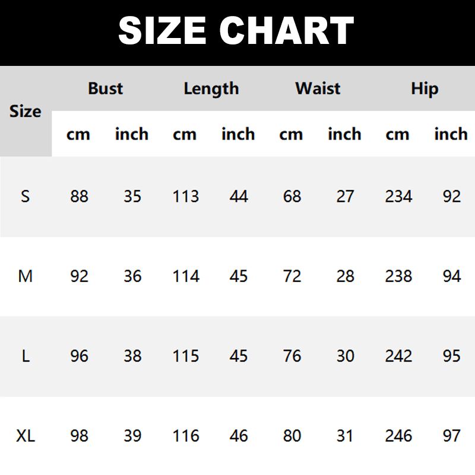
Task: Select the Size header cell
Action: (x=26, y=112)
